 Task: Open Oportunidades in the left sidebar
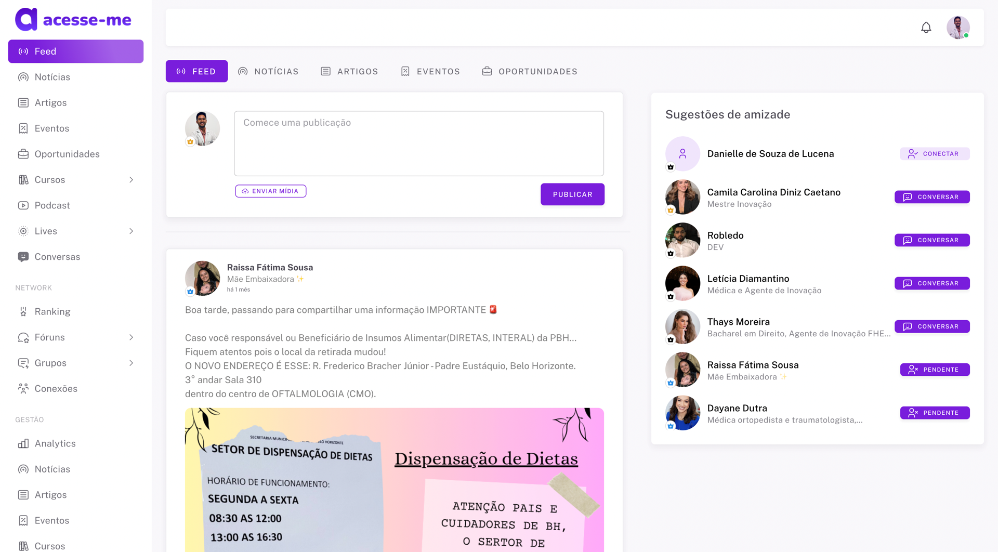coord(67,154)
